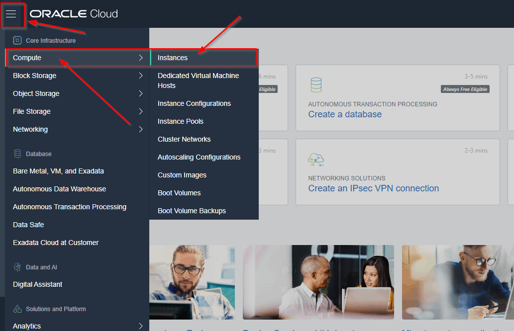Screen dimensions: 514x331
Task: Click Create an IPsec VPN connection link
Action: [373, 188]
